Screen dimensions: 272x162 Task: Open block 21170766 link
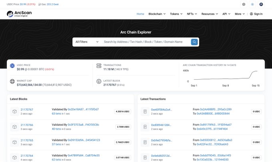[x=27, y=125]
